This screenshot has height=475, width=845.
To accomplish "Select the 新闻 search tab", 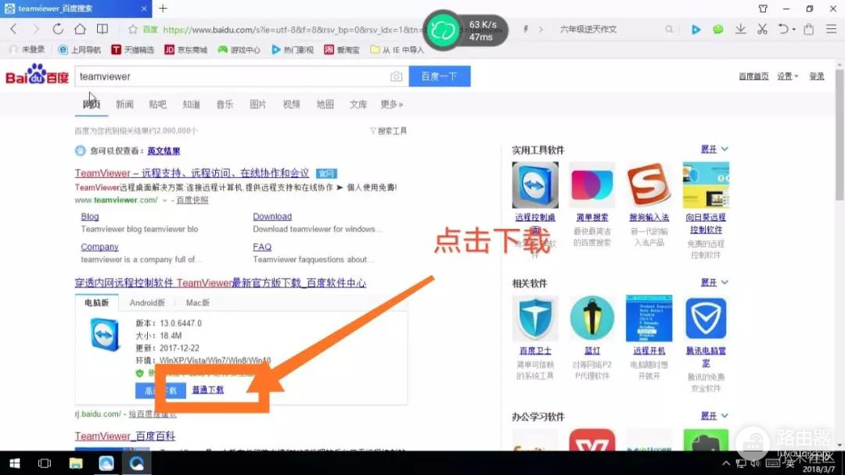I will point(124,105).
